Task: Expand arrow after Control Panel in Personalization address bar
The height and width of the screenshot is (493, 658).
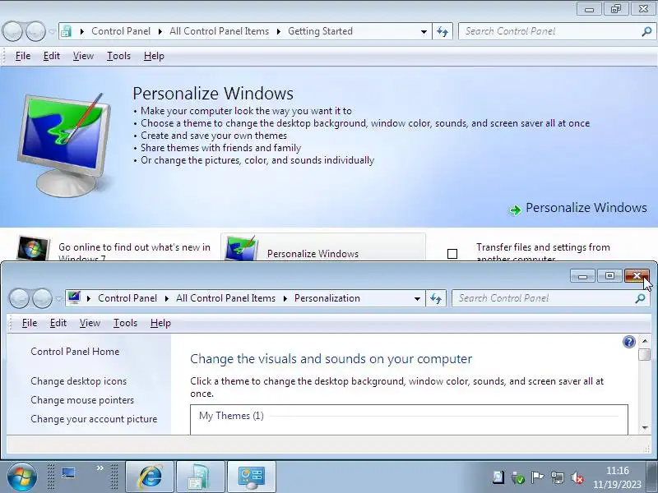Action: [x=167, y=298]
